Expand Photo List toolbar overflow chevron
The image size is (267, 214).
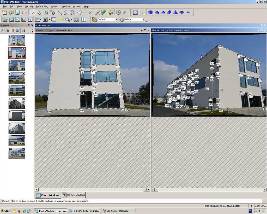click(32, 30)
